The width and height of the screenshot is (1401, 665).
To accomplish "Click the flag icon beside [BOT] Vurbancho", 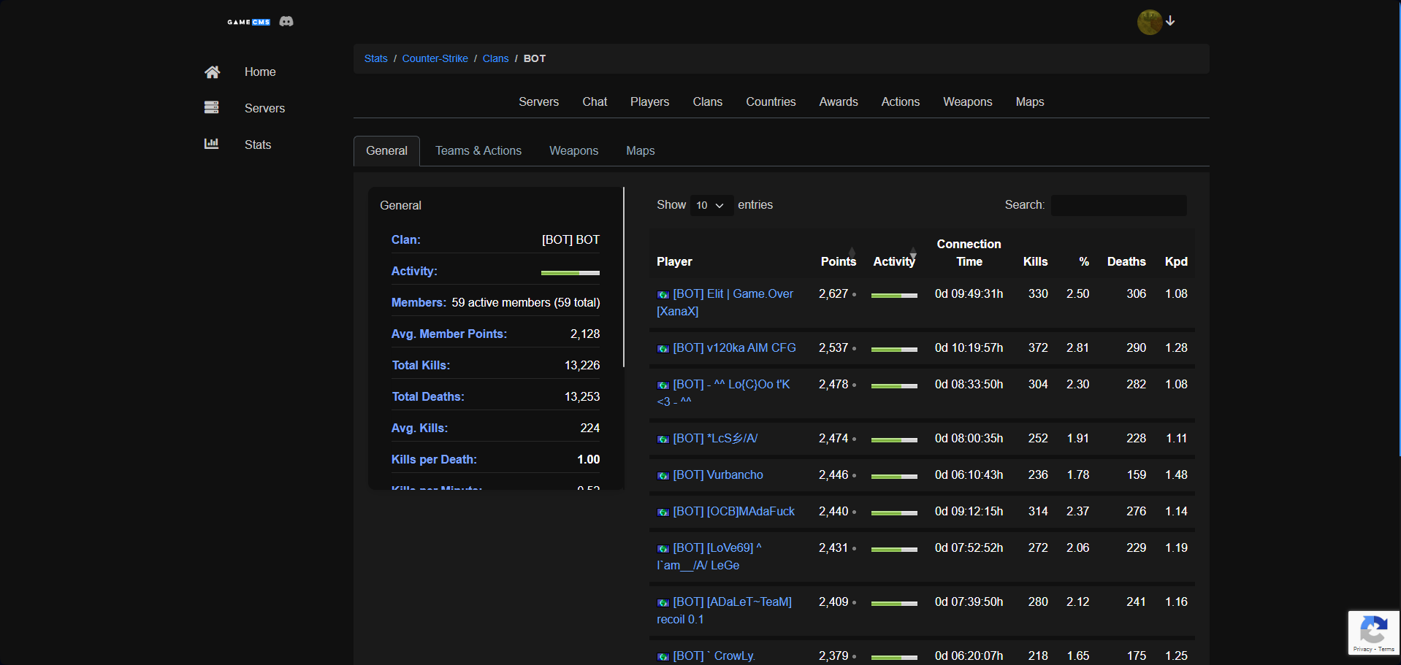I will [663, 476].
